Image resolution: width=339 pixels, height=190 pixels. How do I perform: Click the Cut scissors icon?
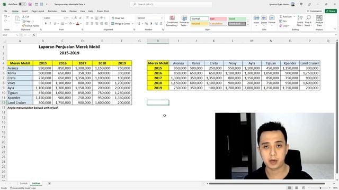click(x=23, y=16)
